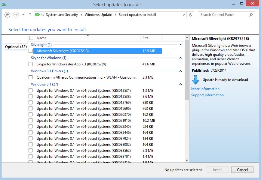Sort updates by Size column
This screenshot has height=180, width=261.
pyautogui.click(x=151, y=38)
